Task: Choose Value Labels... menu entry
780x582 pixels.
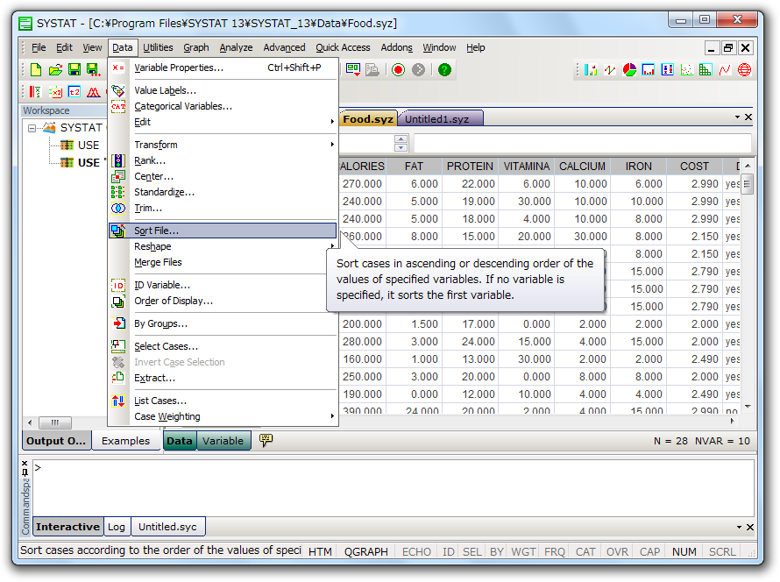Action: pos(223,90)
